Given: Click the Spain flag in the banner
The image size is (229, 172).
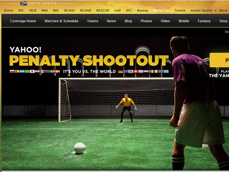Looking at the screenshot, I should 17,71.
